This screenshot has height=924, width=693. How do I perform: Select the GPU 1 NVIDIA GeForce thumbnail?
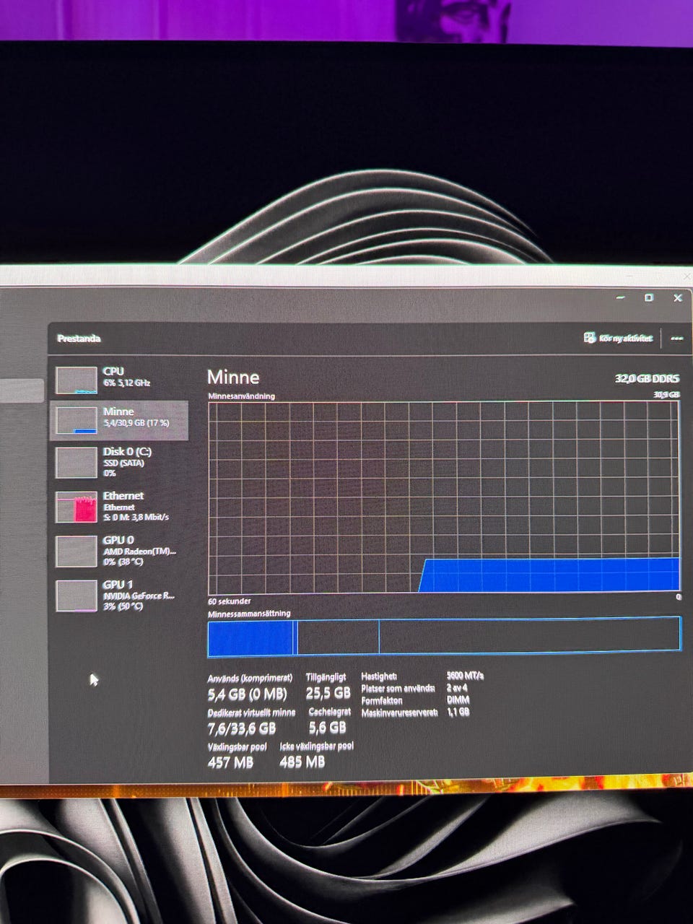point(77,596)
